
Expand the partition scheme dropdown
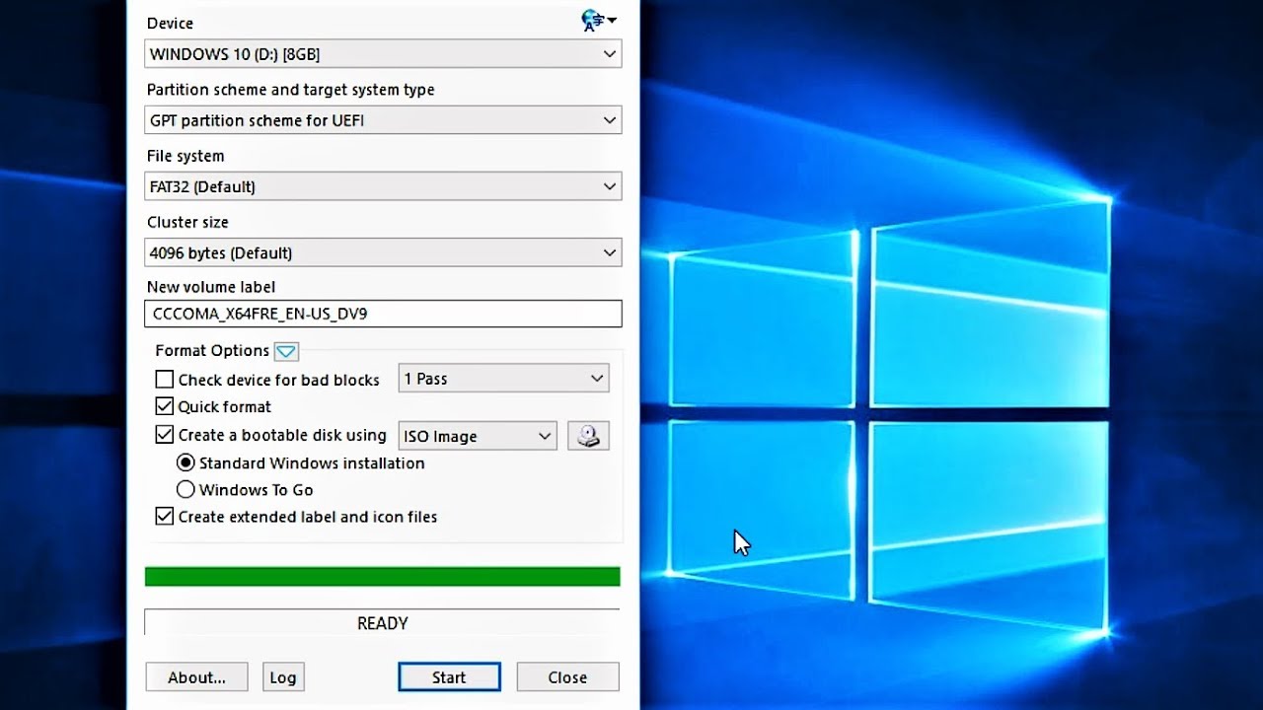click(x=383, y=120)
